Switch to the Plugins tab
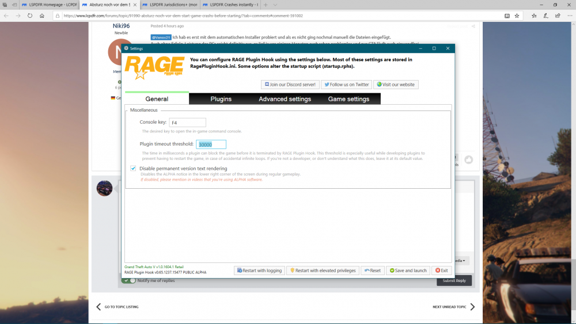The height and width of the screenshot is (324, 576). (221, 99)
